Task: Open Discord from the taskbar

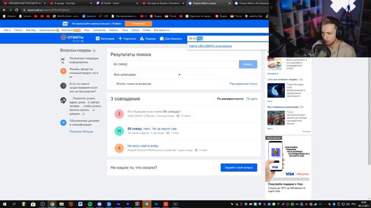Action: (x=99, y=204)
